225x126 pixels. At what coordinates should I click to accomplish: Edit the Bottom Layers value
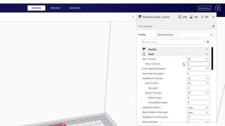198,98
